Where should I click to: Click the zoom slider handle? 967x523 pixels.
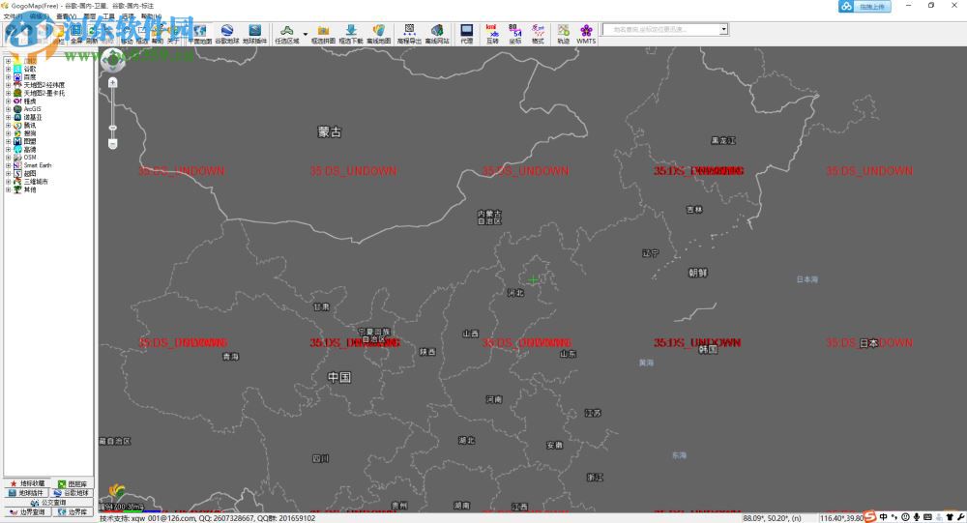tap(112, 128)
